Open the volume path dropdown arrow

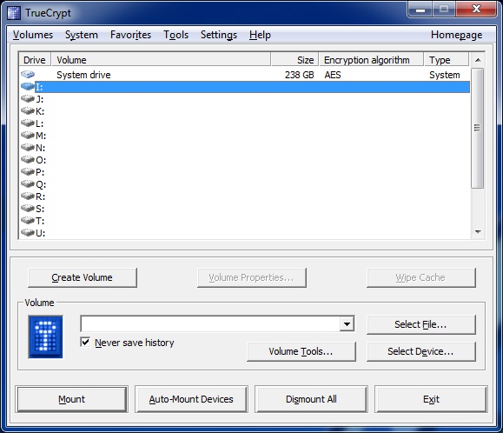coord(347,323)
